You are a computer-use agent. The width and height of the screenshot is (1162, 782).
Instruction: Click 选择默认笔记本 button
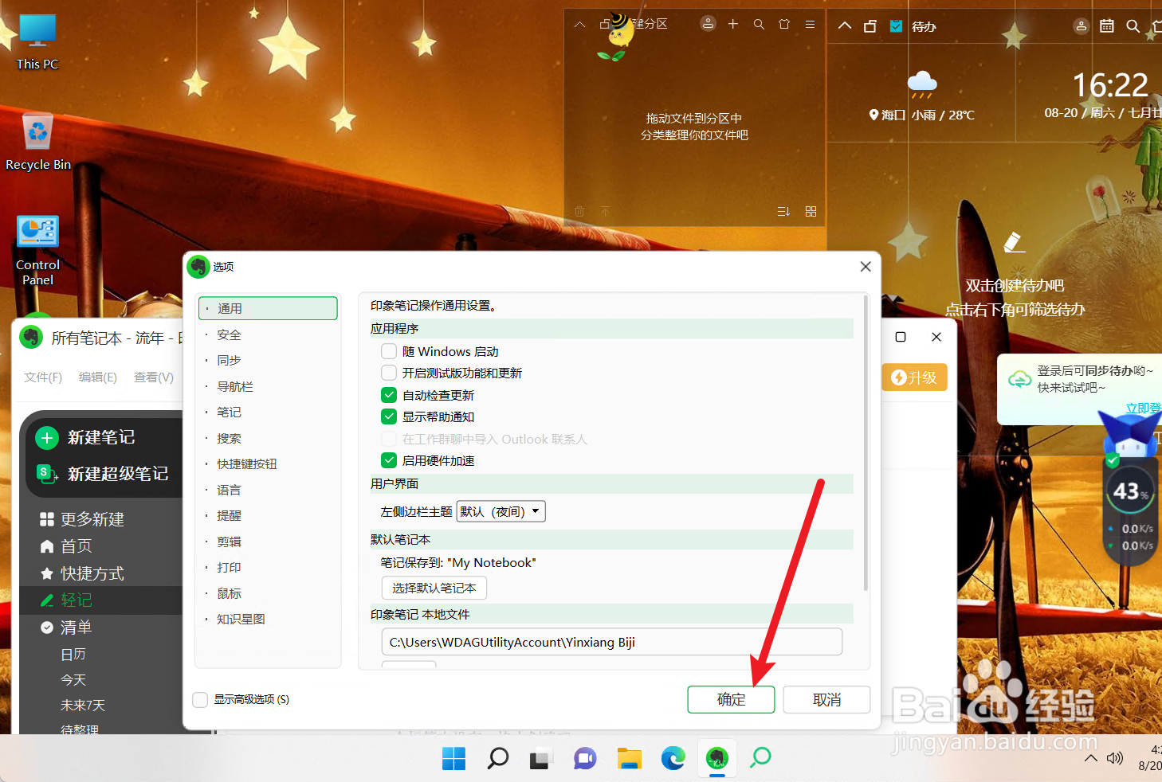pyautogui.click(x=434, y=588)
